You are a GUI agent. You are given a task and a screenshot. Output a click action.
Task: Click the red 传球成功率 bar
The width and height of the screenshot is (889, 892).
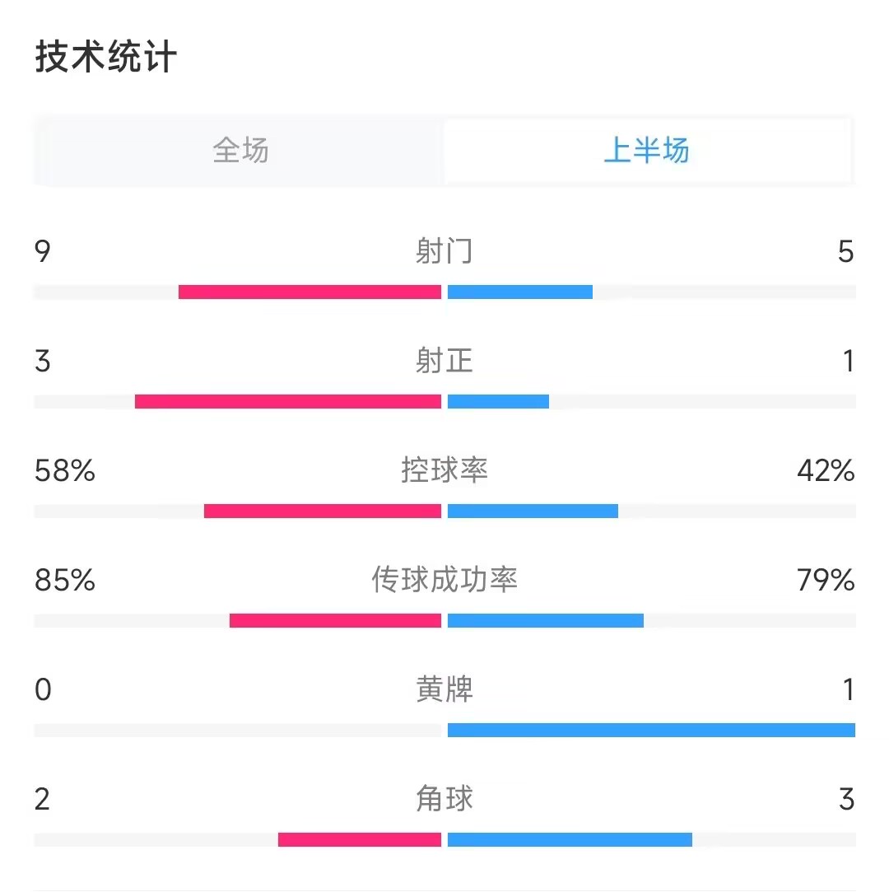[x=335, y=621]
